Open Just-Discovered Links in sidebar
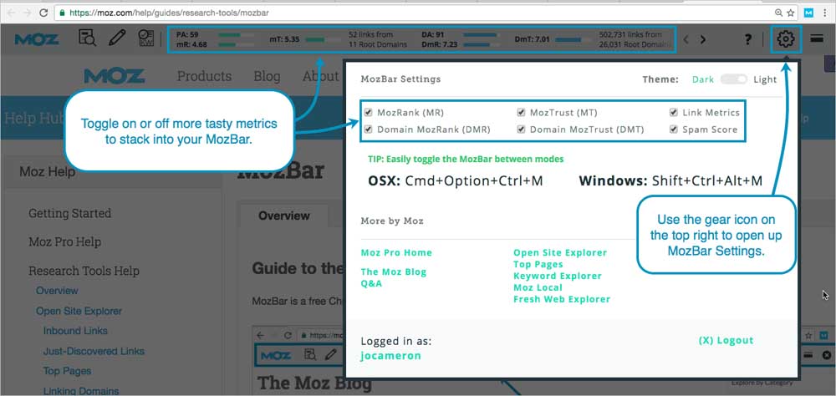This screenshot has height=396, width=836. coord(94,351)
